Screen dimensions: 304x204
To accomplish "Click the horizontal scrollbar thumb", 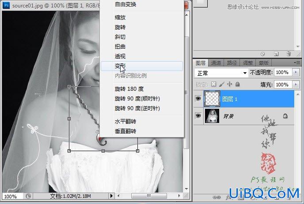I will pos(149,196).
